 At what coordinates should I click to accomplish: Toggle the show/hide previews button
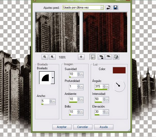(x=93, y=57)
